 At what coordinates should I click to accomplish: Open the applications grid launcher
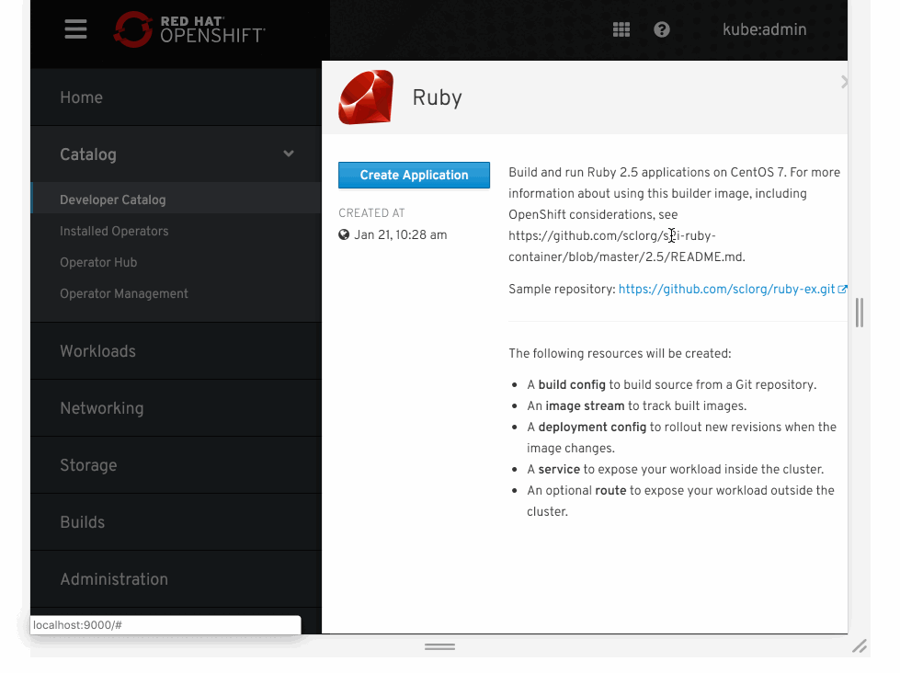pyautogui.click(x=621, y=29)
